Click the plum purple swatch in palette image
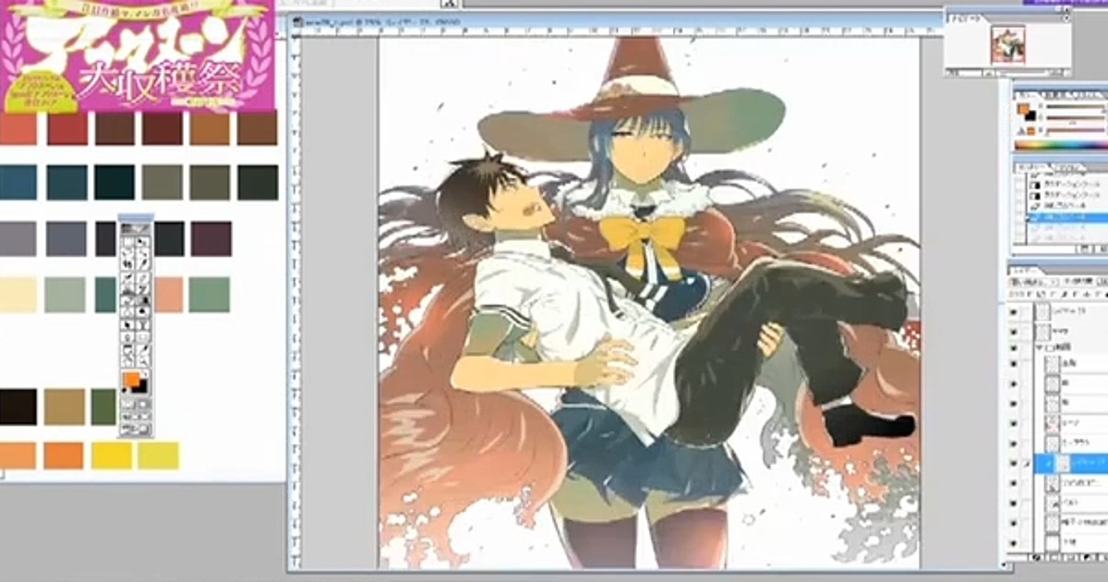Screen dimensions: 1108x582 pyautogui.click(x=211, y=238)
